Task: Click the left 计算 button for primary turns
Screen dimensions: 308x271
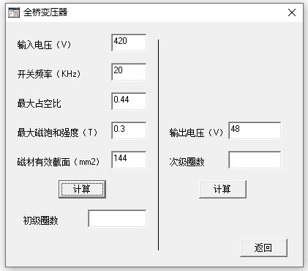Action: (x=82, y=189)
